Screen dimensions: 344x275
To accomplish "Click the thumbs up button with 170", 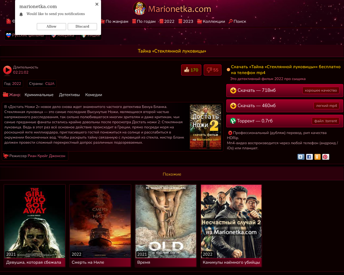I will point(191,70).
